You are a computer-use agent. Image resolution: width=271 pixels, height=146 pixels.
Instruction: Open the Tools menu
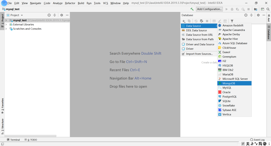tap(97, 3)
